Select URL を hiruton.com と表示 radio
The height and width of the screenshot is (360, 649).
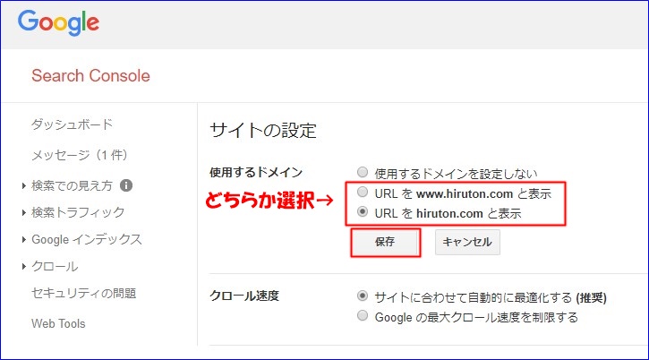coord(363,211)
